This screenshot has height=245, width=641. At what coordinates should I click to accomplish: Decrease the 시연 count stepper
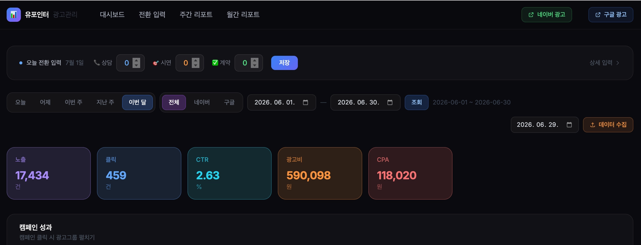coord(196,65)
